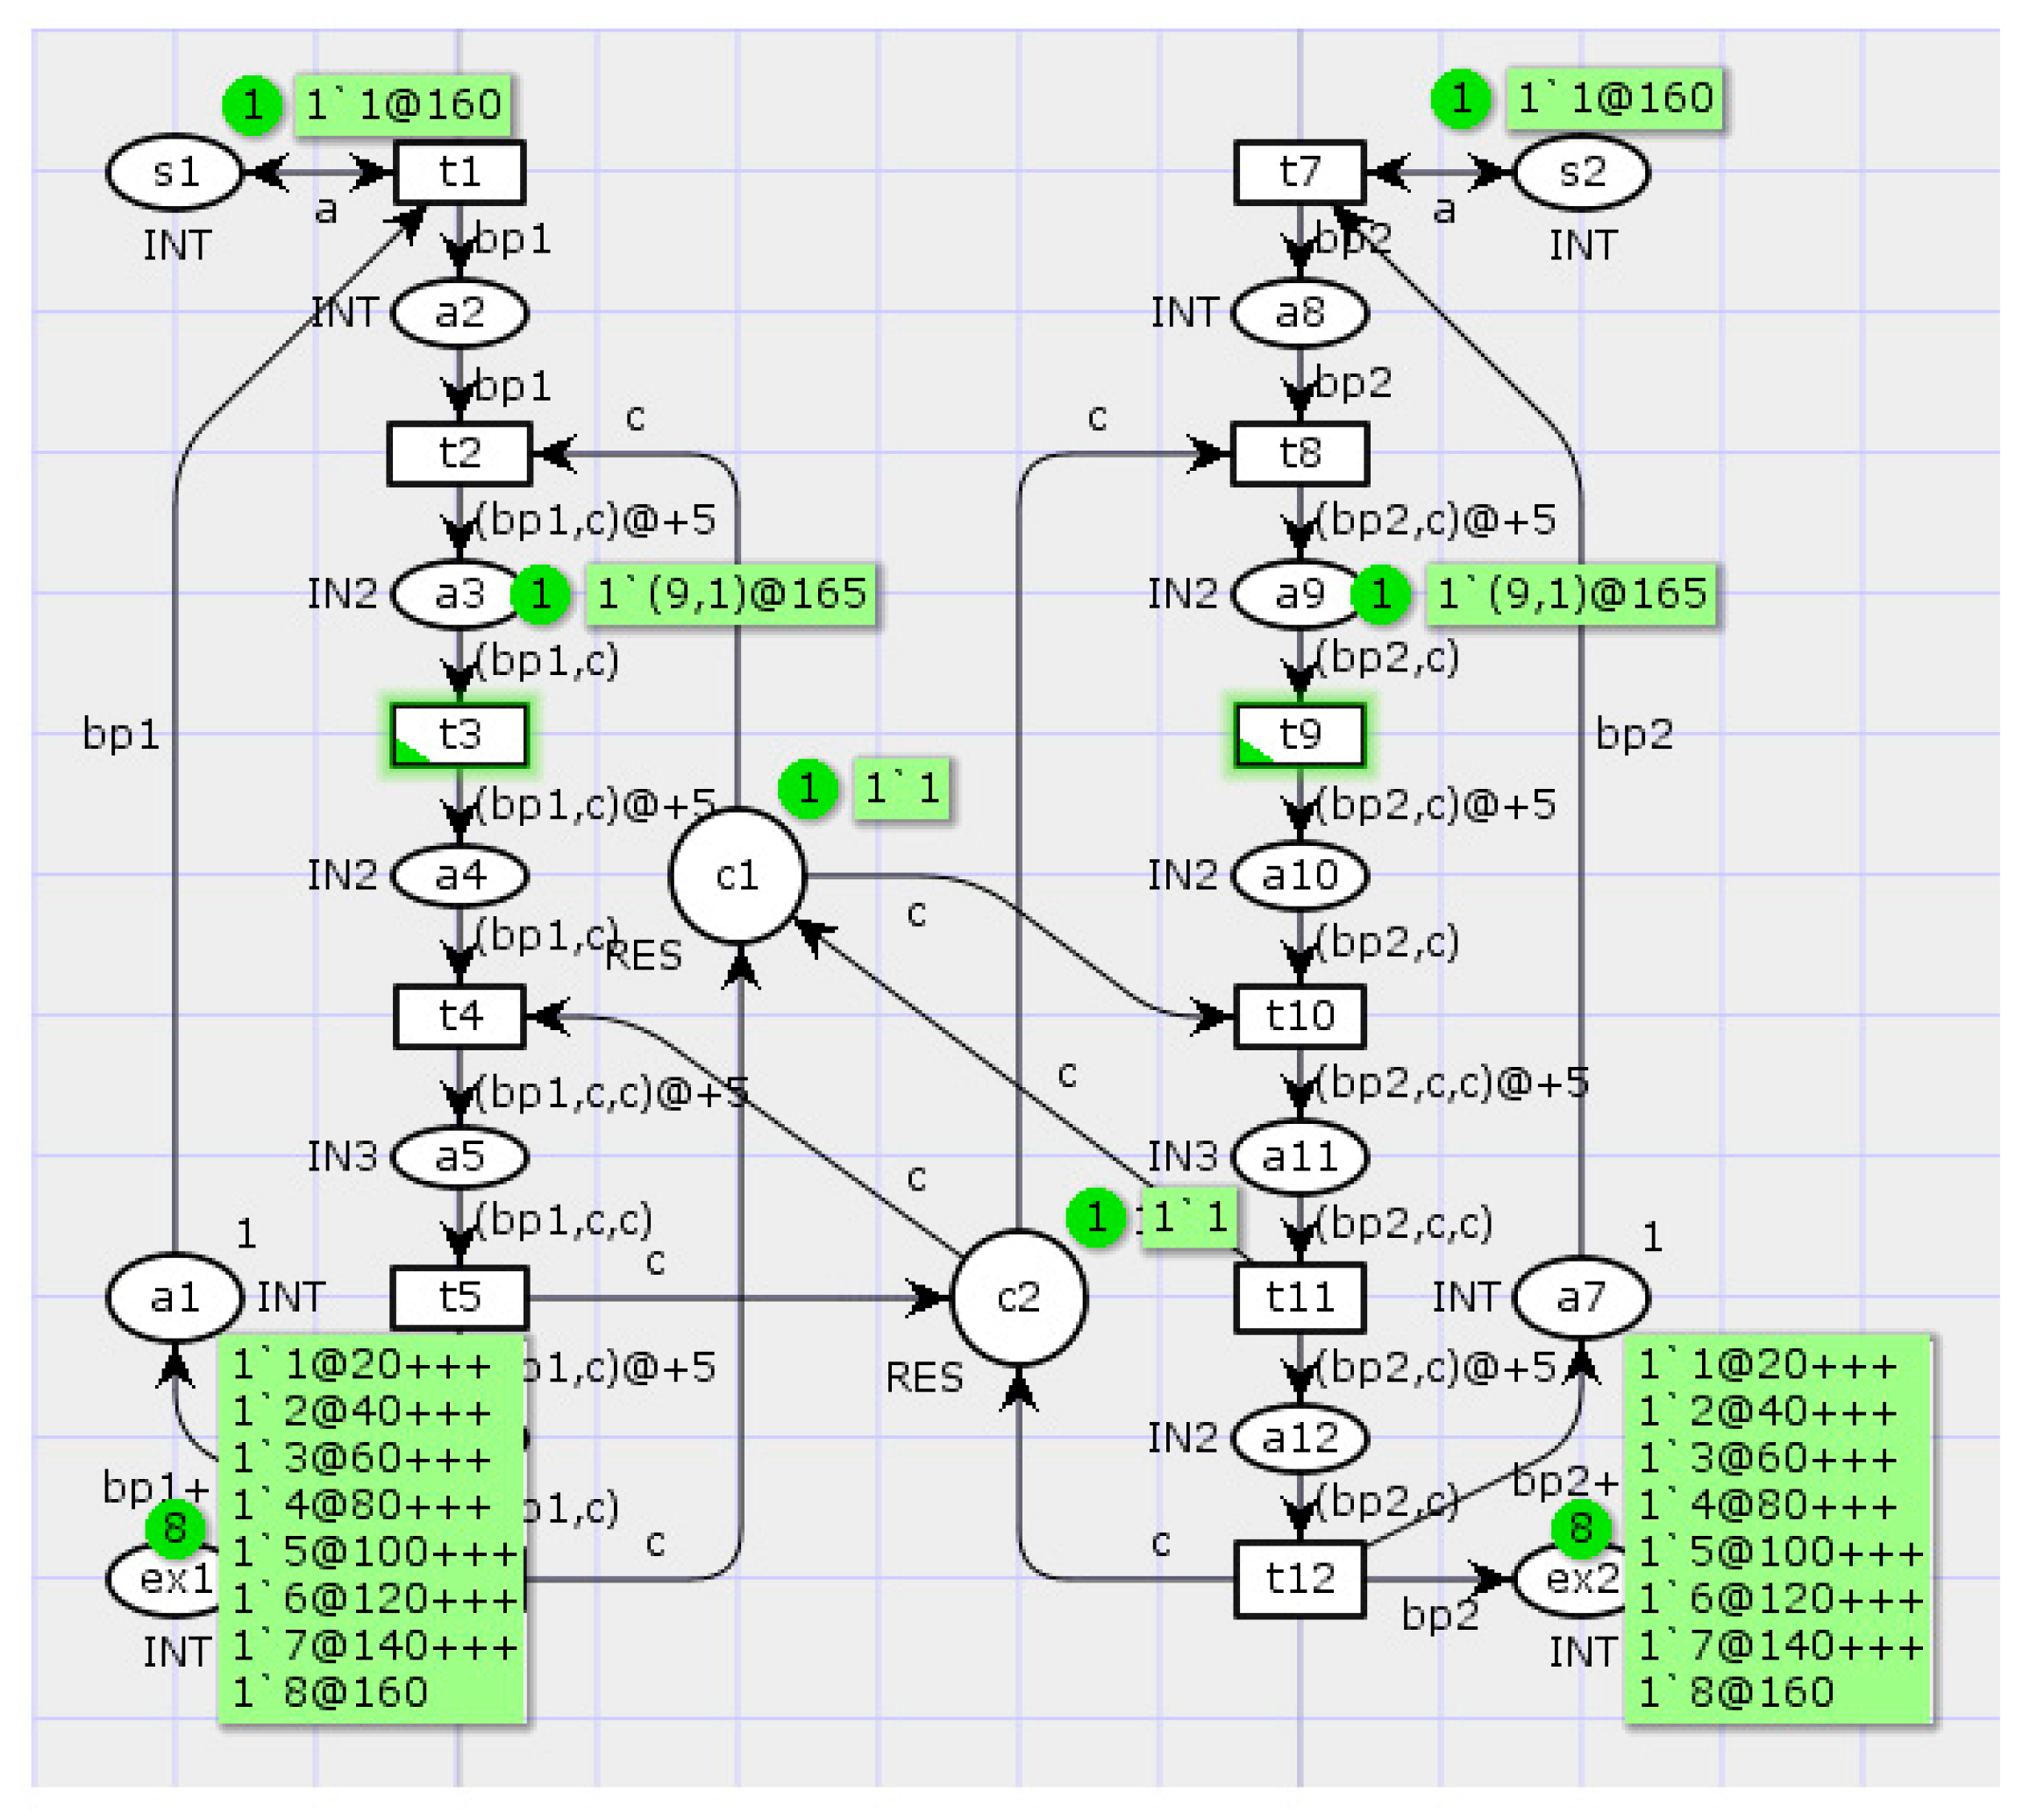The image size is (2030, 1820).
Task: Select resource place c1
Action: point(737,876)
